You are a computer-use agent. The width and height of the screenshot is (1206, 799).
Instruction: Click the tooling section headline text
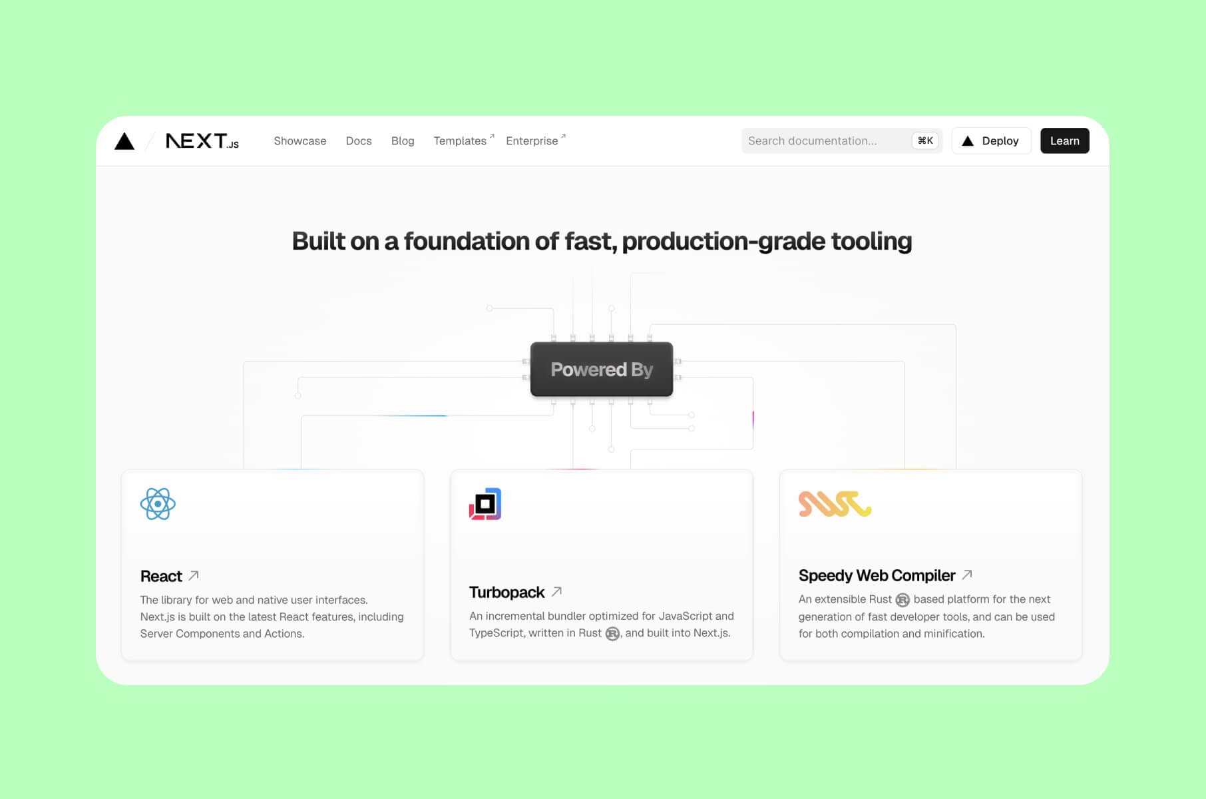[x=602, y=241]
